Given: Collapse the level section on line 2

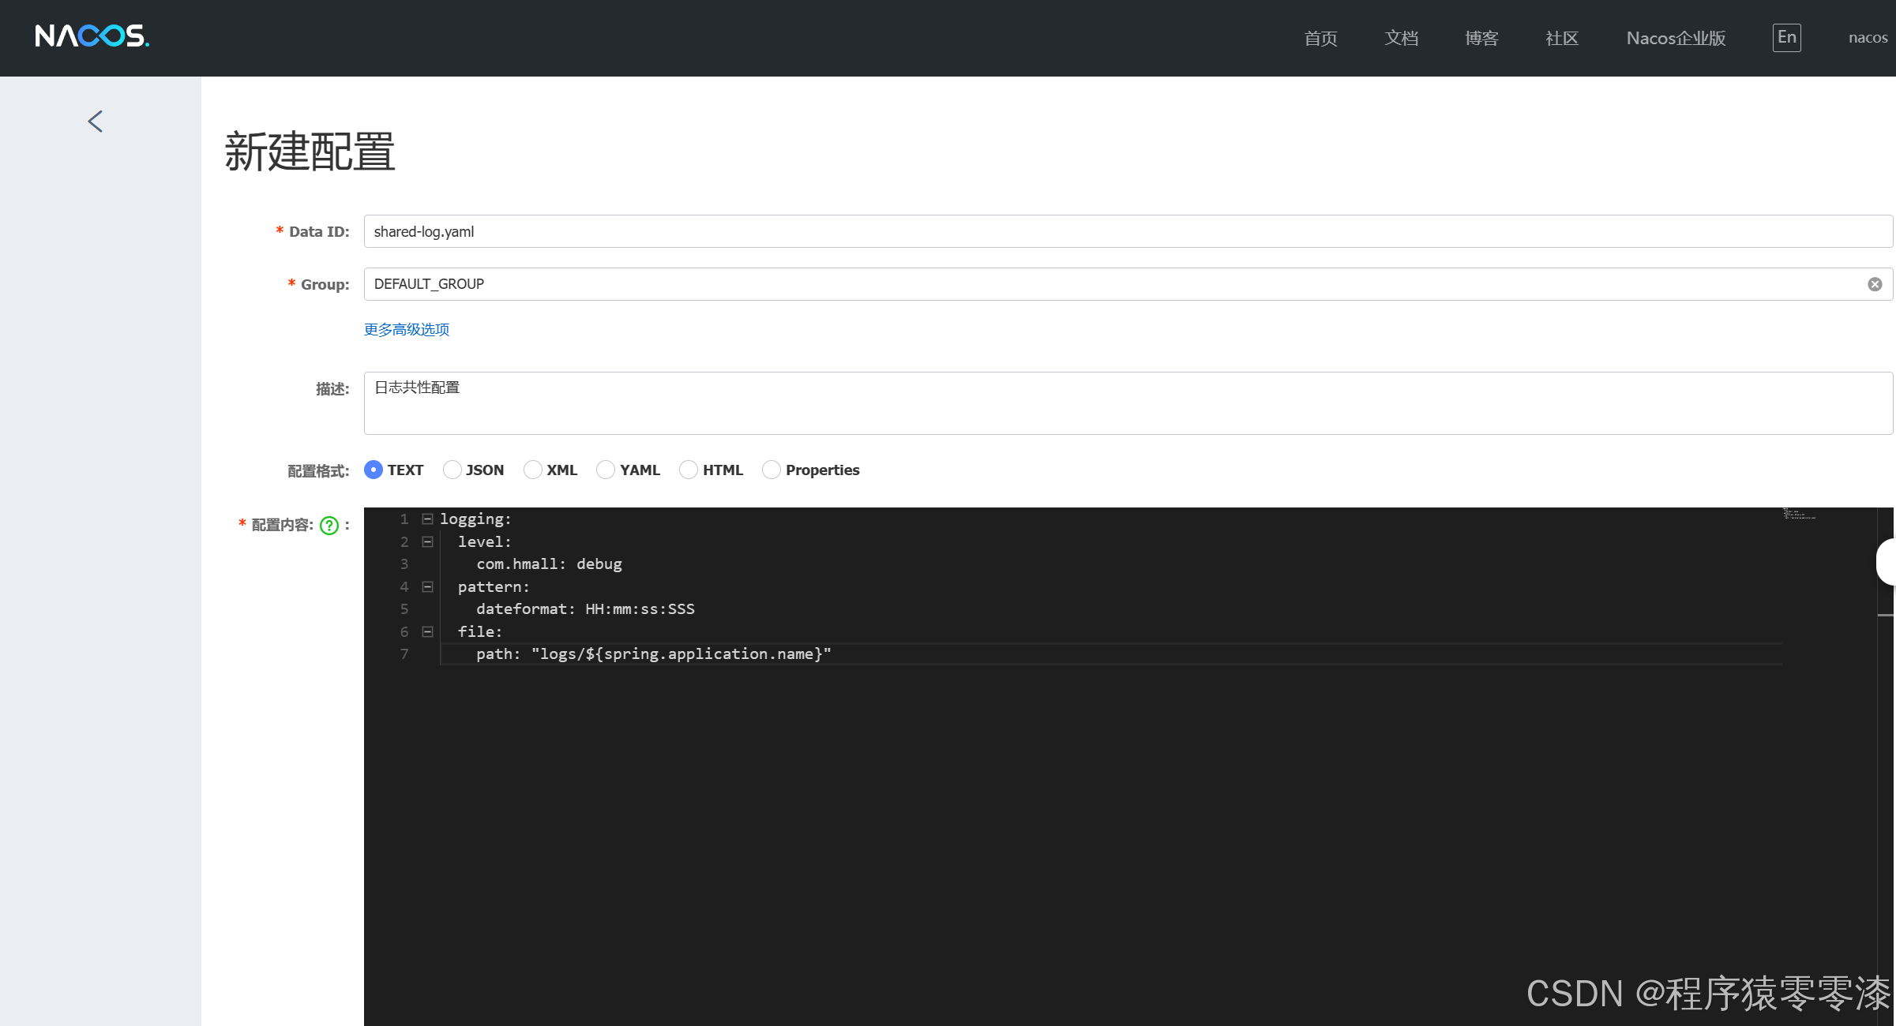Looking at the screenshot, I should click(x=427, y=542).
